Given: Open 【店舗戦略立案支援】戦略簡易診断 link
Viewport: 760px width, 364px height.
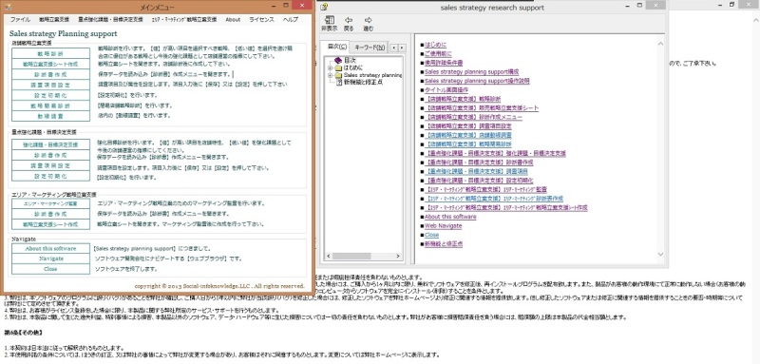Looking at the screenshot, I should 468,144.
